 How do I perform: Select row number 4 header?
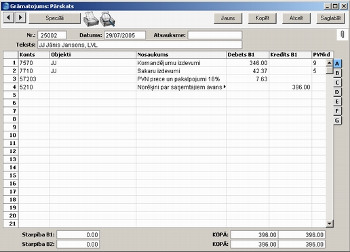point(11,87)
